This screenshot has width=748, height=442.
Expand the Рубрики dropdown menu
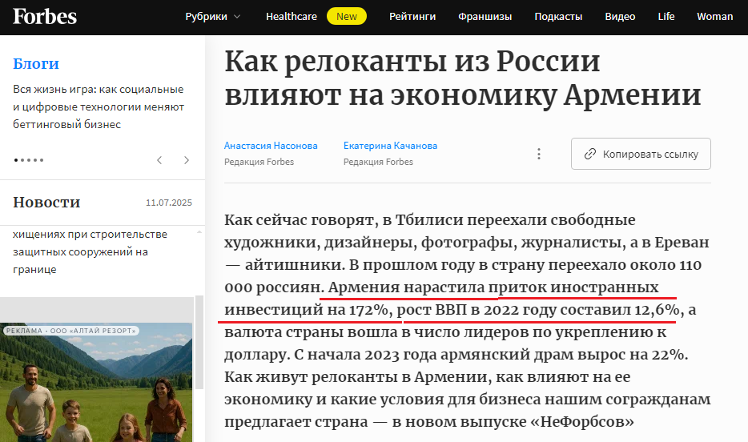[213, 17]
